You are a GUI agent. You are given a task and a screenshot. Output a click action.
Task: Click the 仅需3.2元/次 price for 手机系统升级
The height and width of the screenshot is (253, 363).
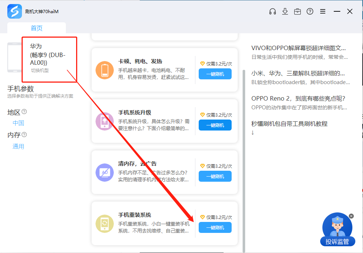point(219,115)
